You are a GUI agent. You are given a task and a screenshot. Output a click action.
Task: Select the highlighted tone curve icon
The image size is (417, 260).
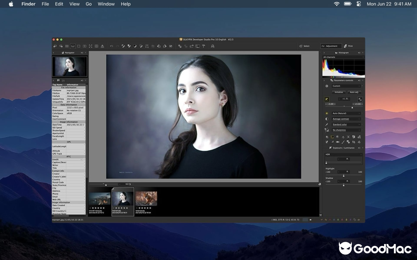(332, 137)
